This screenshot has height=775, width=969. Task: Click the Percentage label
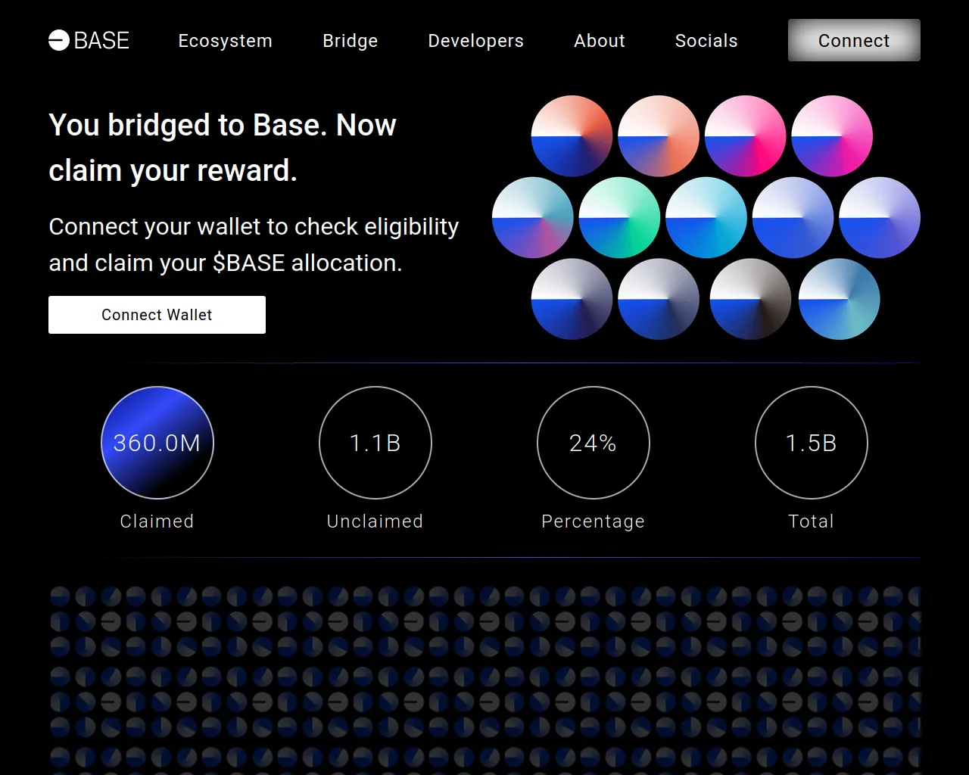(x=593, y=521)
